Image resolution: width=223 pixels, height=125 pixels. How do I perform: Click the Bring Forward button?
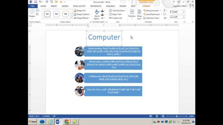[152, 11]
